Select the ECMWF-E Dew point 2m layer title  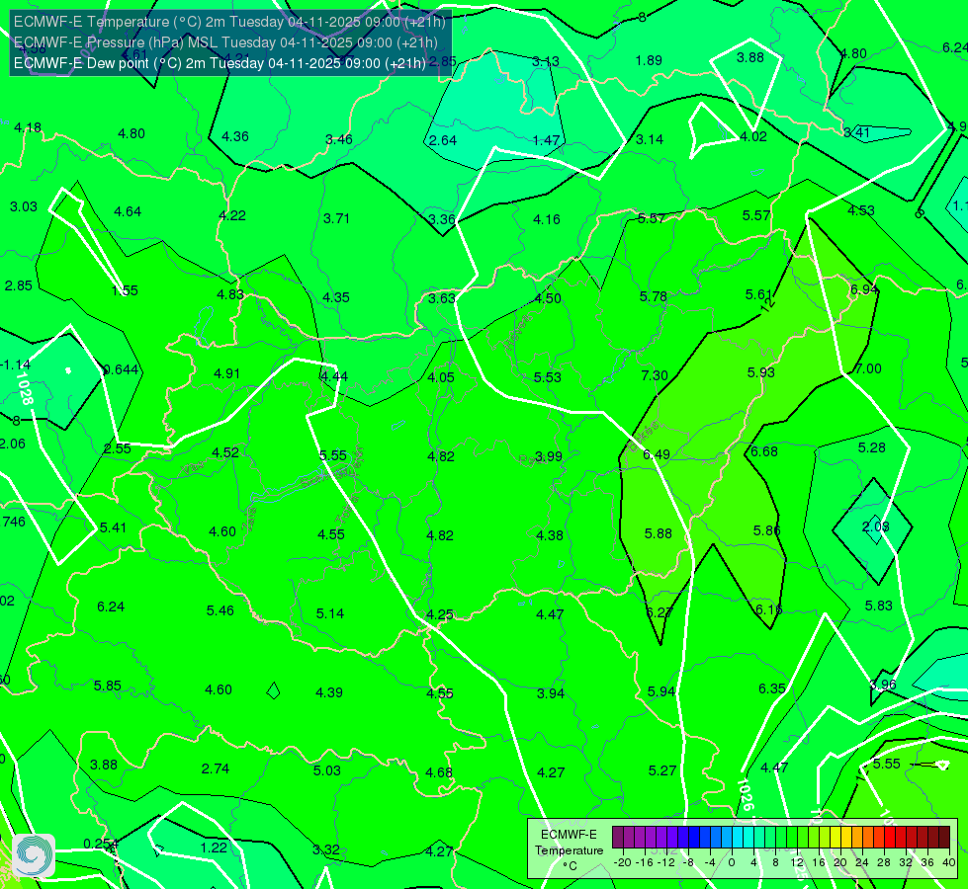pyautogui.click(x=220, y=63)
